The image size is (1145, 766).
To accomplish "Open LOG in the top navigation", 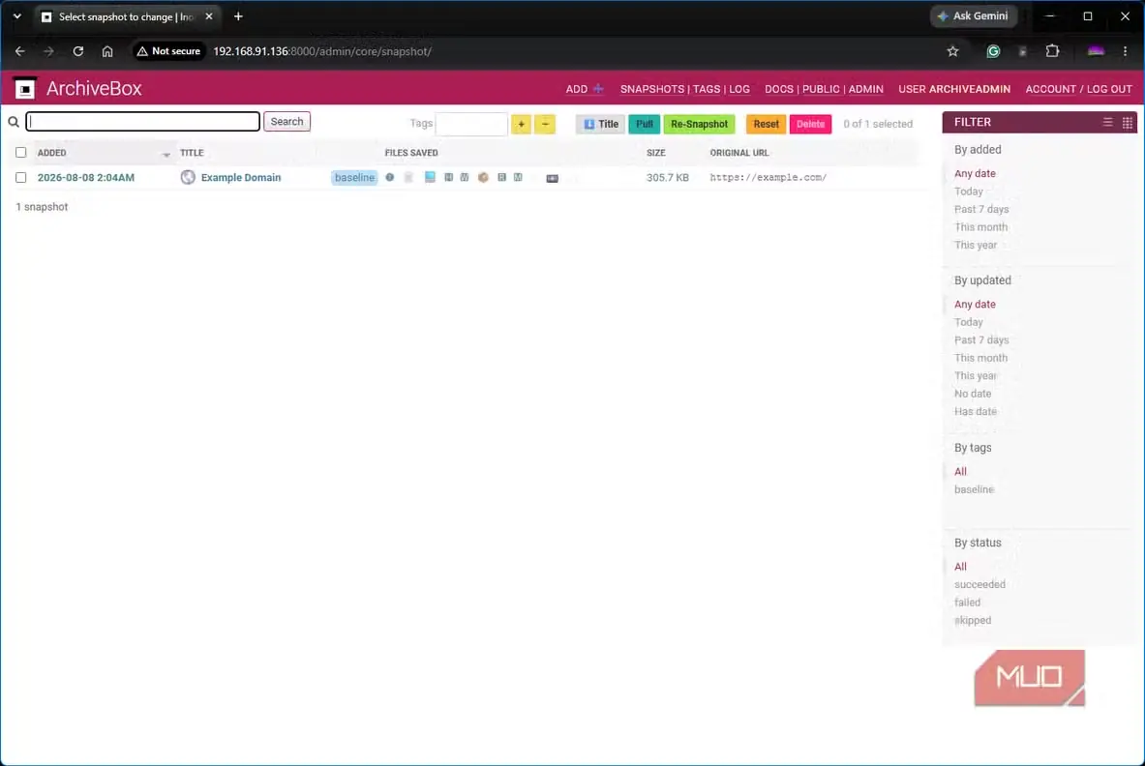I will (x=739, y=89).
